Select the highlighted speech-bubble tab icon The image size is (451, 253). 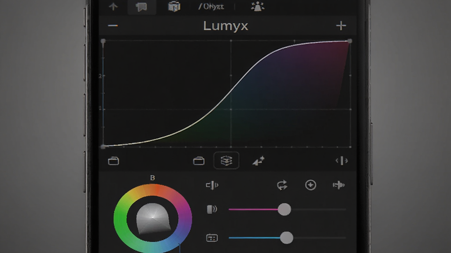pyautogui.click(x=141, y=7)
